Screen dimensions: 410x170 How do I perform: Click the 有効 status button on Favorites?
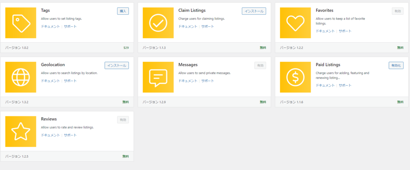click(398, 11)
